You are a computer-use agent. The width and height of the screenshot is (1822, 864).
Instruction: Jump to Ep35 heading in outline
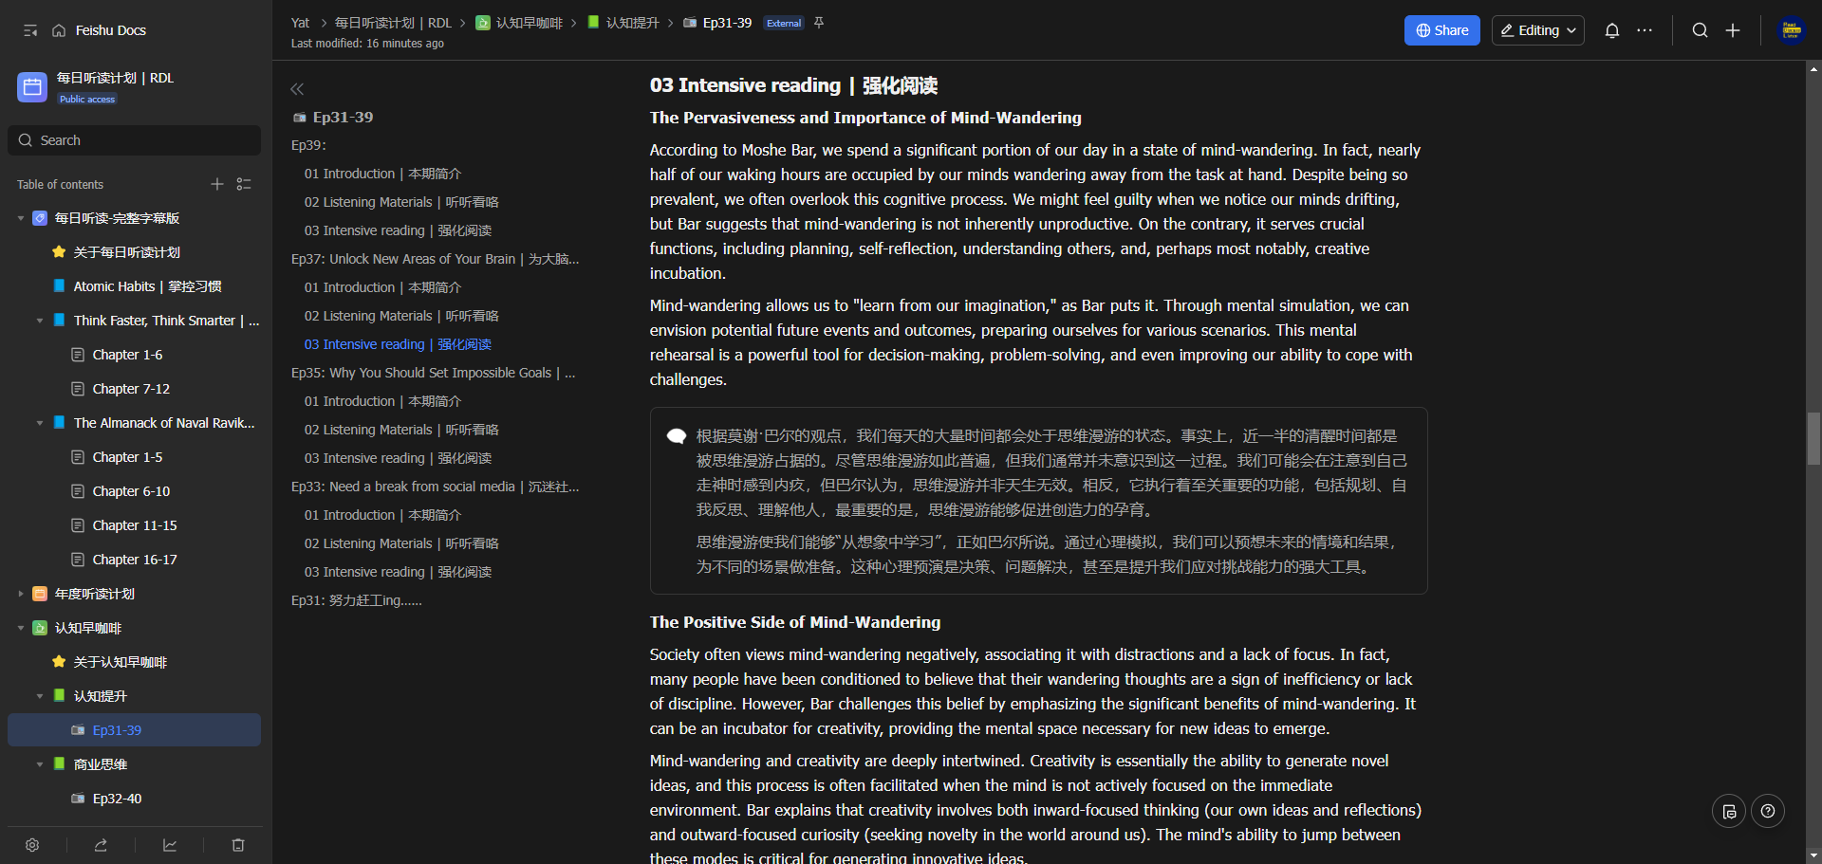tap(432, 373)
